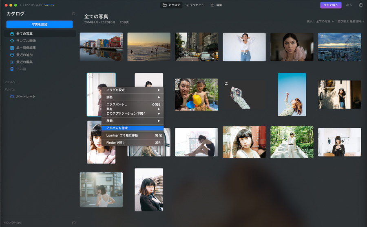Open 最近の編集 in the sidebar

(24, 62)
